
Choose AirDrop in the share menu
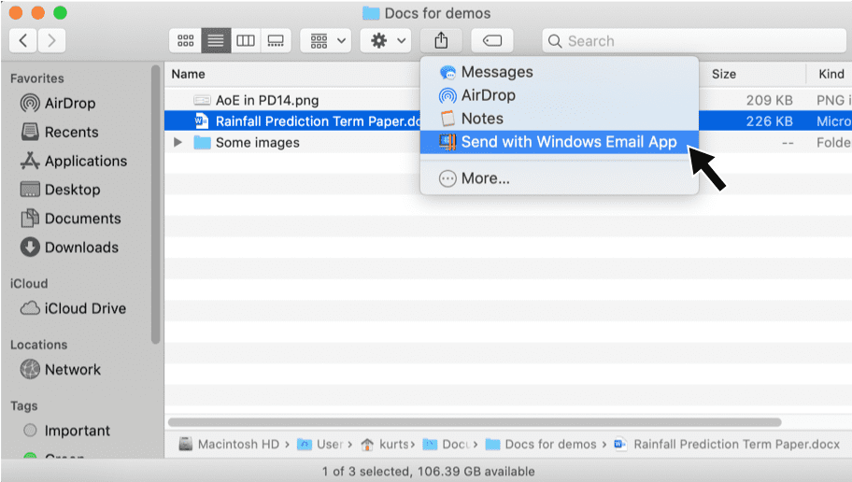[x=559, y=95]
